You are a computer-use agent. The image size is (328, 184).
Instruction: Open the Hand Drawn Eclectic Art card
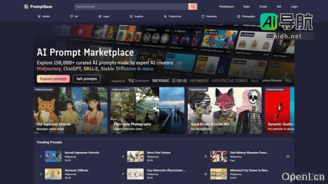(x=224, y=110)
